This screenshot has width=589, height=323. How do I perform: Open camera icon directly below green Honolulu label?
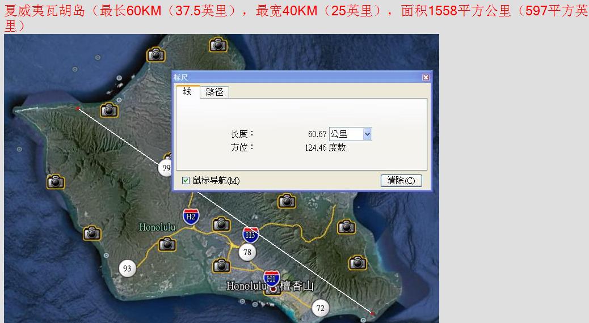click(166, 244)
